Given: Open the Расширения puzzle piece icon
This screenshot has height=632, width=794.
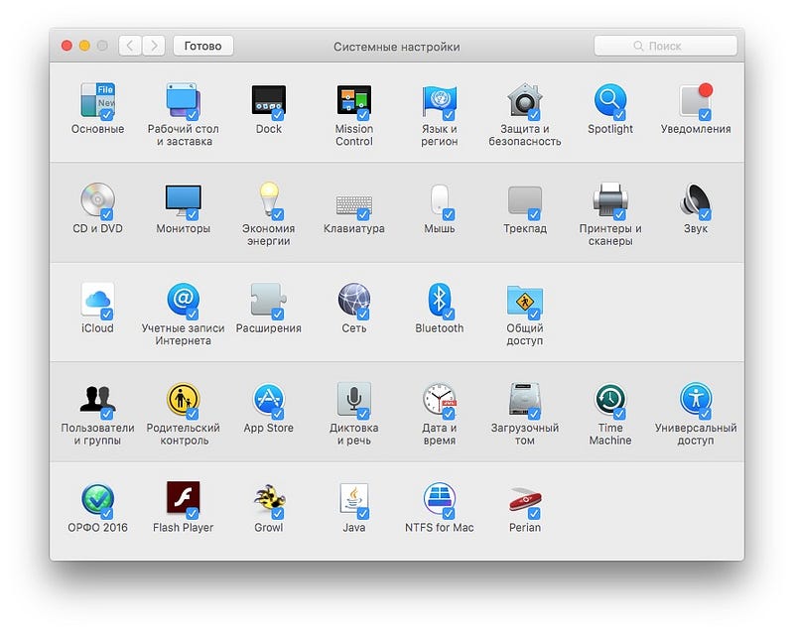Looking at the screenshot, I should click(x=268, y=300).
